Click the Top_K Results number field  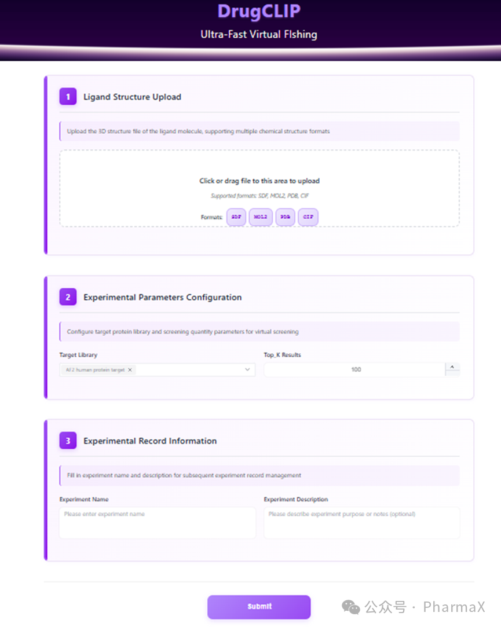tap(354, 369)
